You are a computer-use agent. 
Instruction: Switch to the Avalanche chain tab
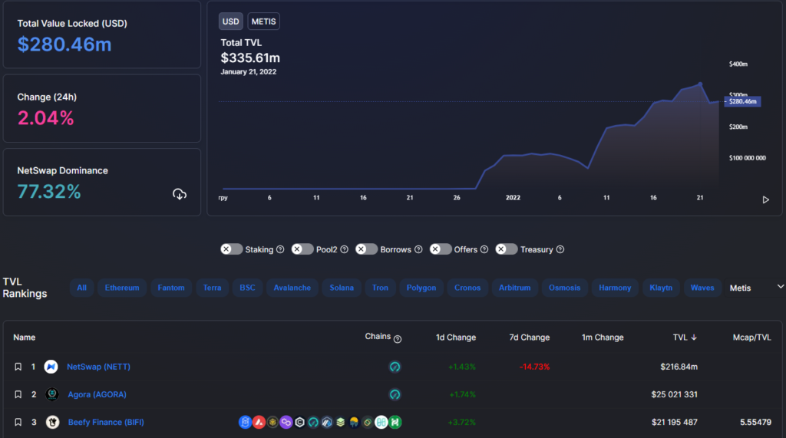pos(292,288)
